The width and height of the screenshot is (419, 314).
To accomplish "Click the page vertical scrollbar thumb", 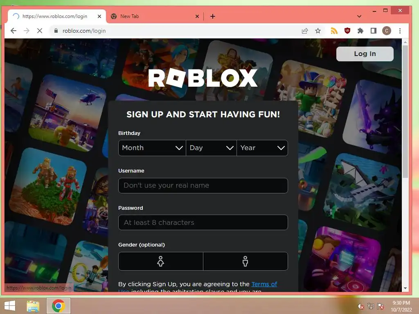I will tap(405, 111).
